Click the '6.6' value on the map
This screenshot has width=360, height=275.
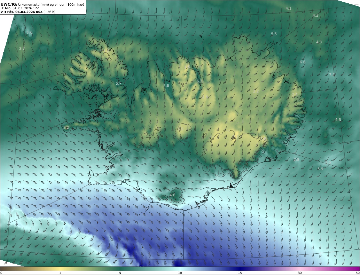pos(303,62)
